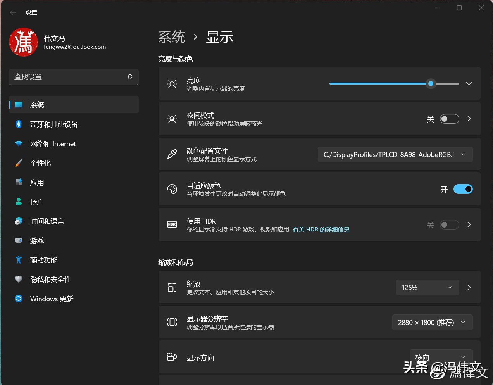The height and width of the screenshot is (385, 493).
Task: Select 应用 in the left navigation
Action: [37, 182]
